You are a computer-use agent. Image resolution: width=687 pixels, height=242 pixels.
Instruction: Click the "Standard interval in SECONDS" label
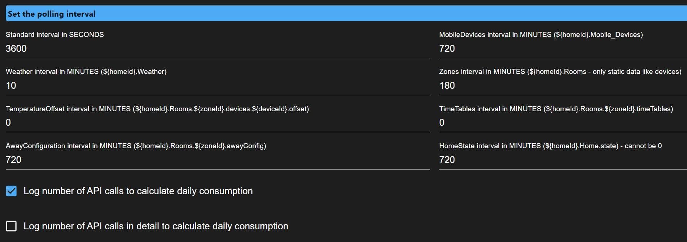click(55, 34)
